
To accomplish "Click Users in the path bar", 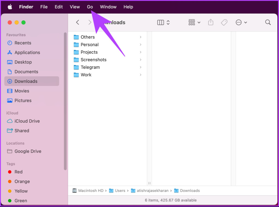I will 117,191.
